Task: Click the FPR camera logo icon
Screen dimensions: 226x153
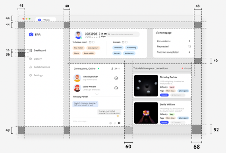Action: tap(31, 34)
